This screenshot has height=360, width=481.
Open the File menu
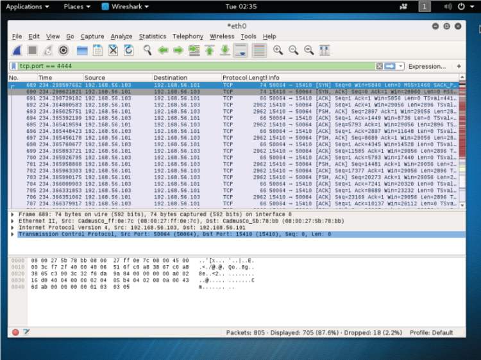[17, 36]
